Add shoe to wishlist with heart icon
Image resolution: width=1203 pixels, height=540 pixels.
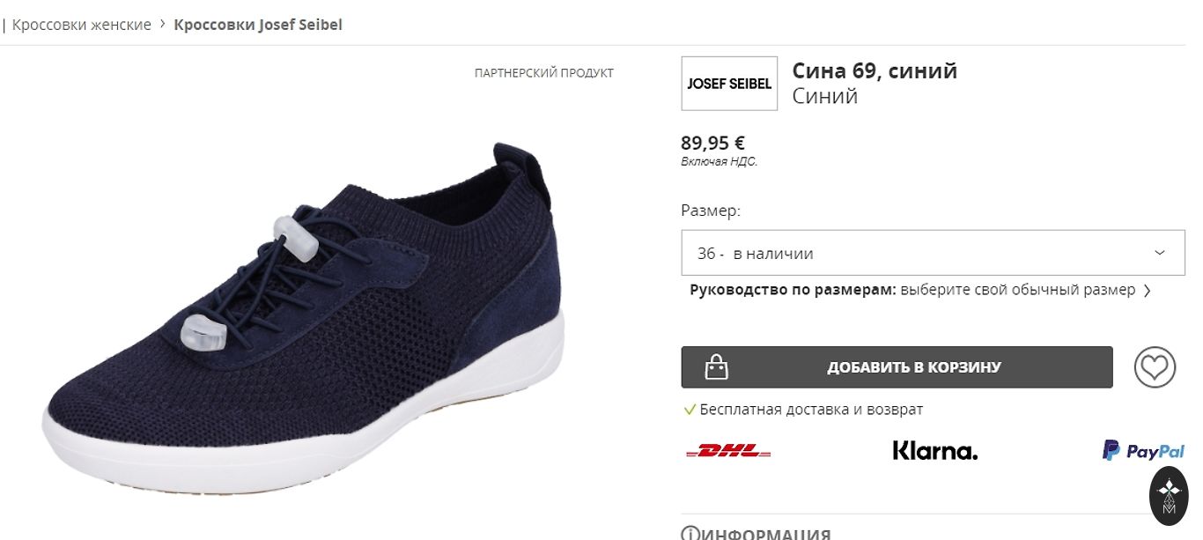pos(1155,367)
